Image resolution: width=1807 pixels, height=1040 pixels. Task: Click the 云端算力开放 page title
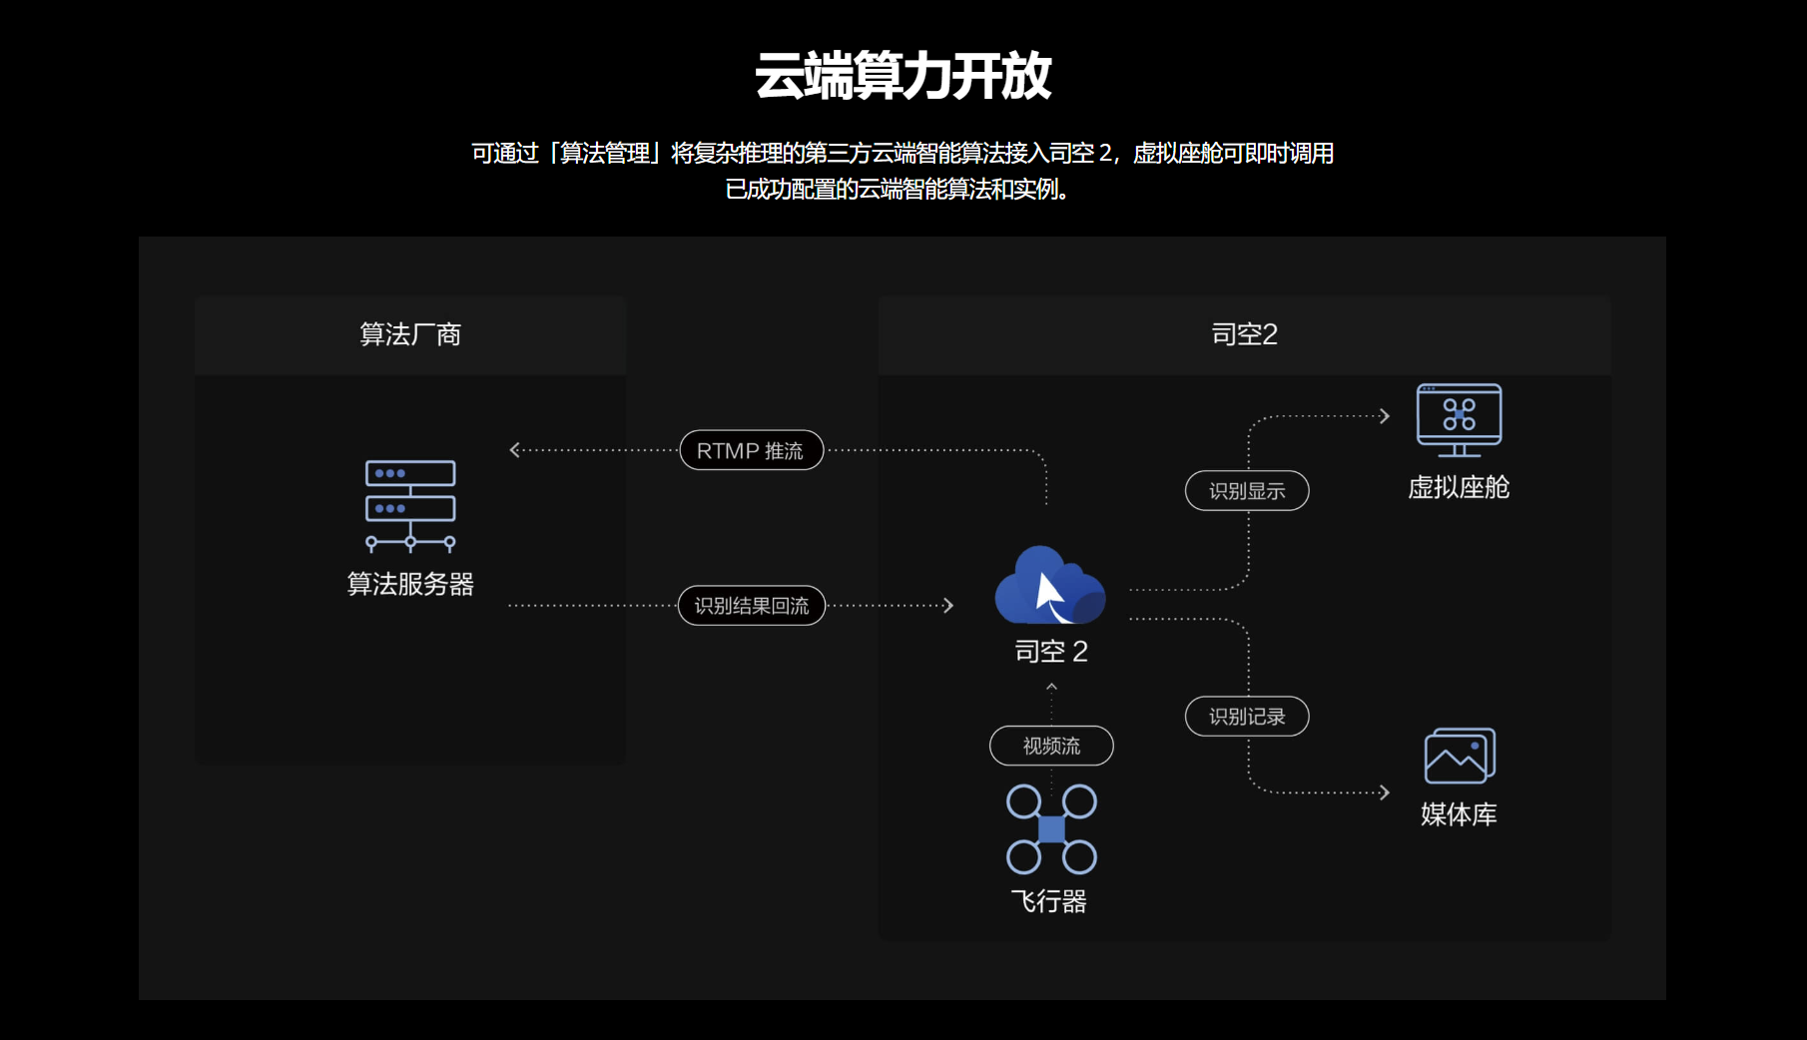(903, 76)
